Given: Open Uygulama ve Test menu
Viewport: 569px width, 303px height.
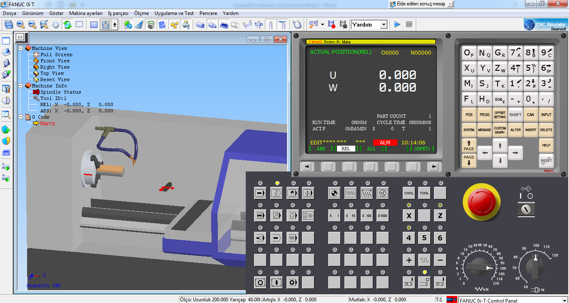Looking at the screenshot, I should pyautogui.click(x=174, y=13).
